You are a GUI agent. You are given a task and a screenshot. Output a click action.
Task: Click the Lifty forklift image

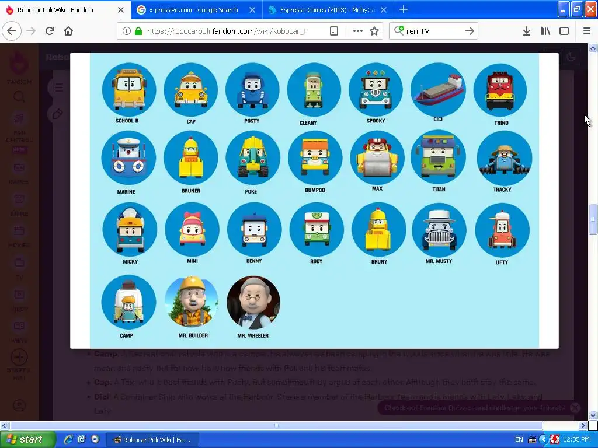point(502,230)
